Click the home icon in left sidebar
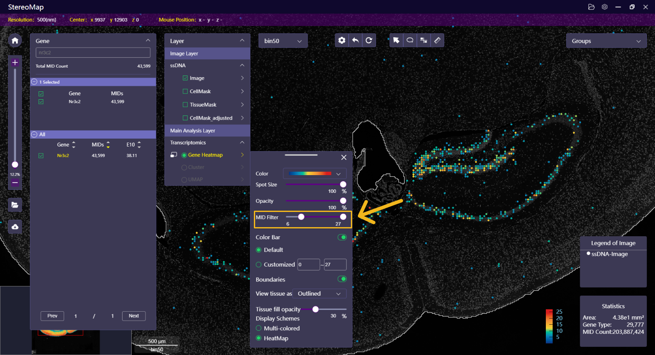Image resolution: width=655 pixels, height=355 pixels. coord(15,41)
